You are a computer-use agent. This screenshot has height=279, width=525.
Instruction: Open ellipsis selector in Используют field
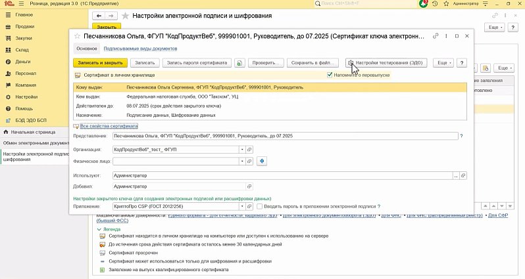click(x=456, y=175)
